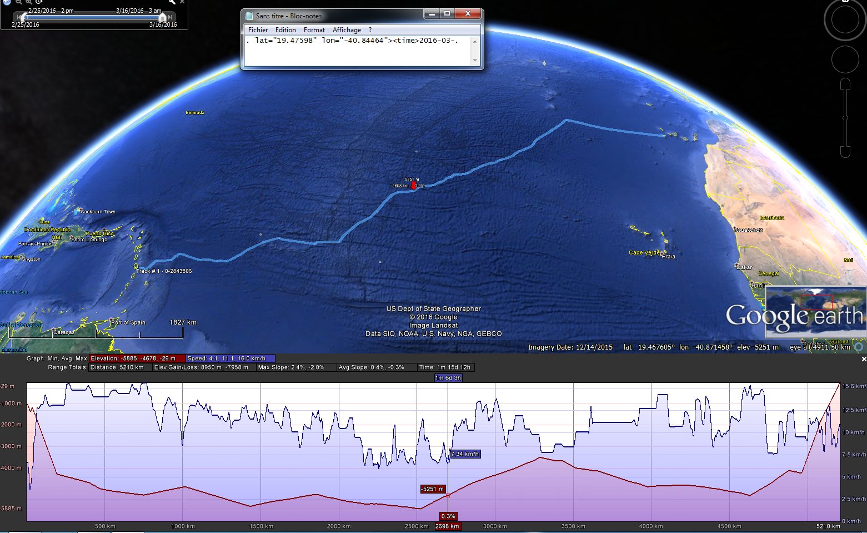This screenshot has width=867, height=533.
Task: Click the Move joystick circle
Action: [845, 59]
